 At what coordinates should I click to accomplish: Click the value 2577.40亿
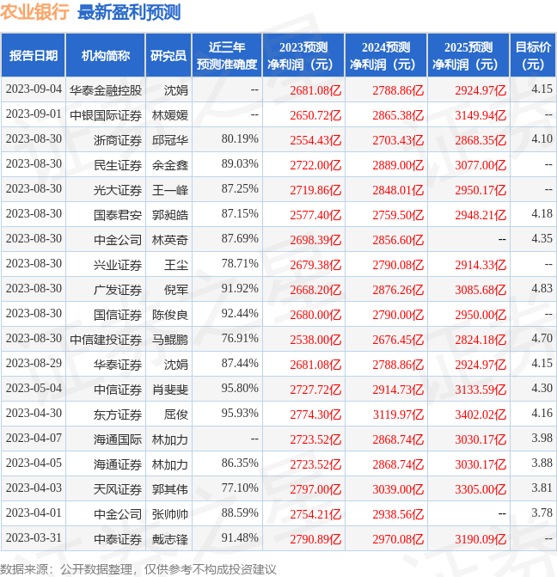(315, 215)
